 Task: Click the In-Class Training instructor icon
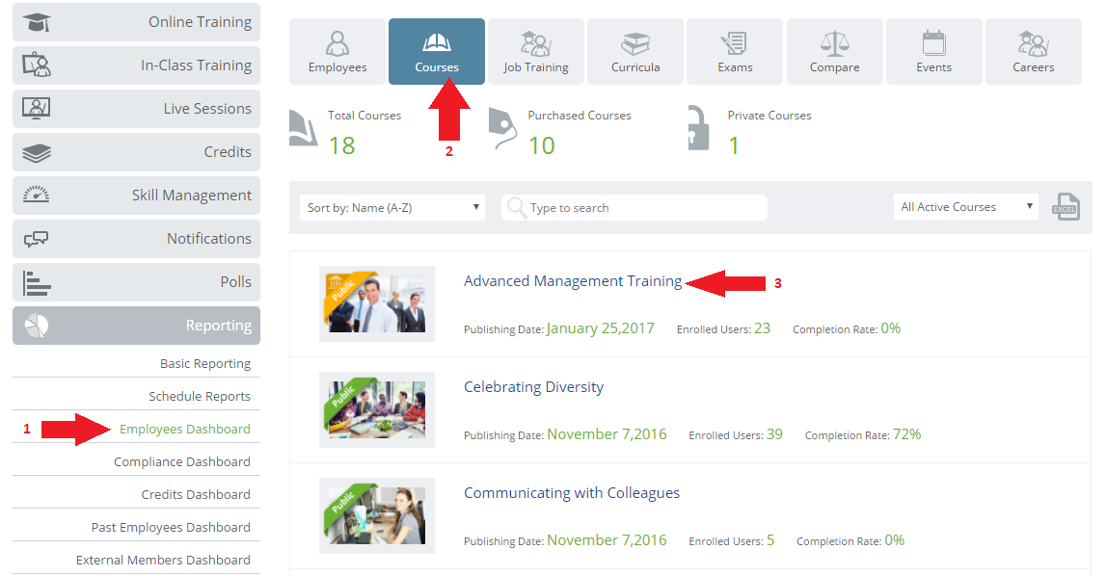tap(36, 65)
